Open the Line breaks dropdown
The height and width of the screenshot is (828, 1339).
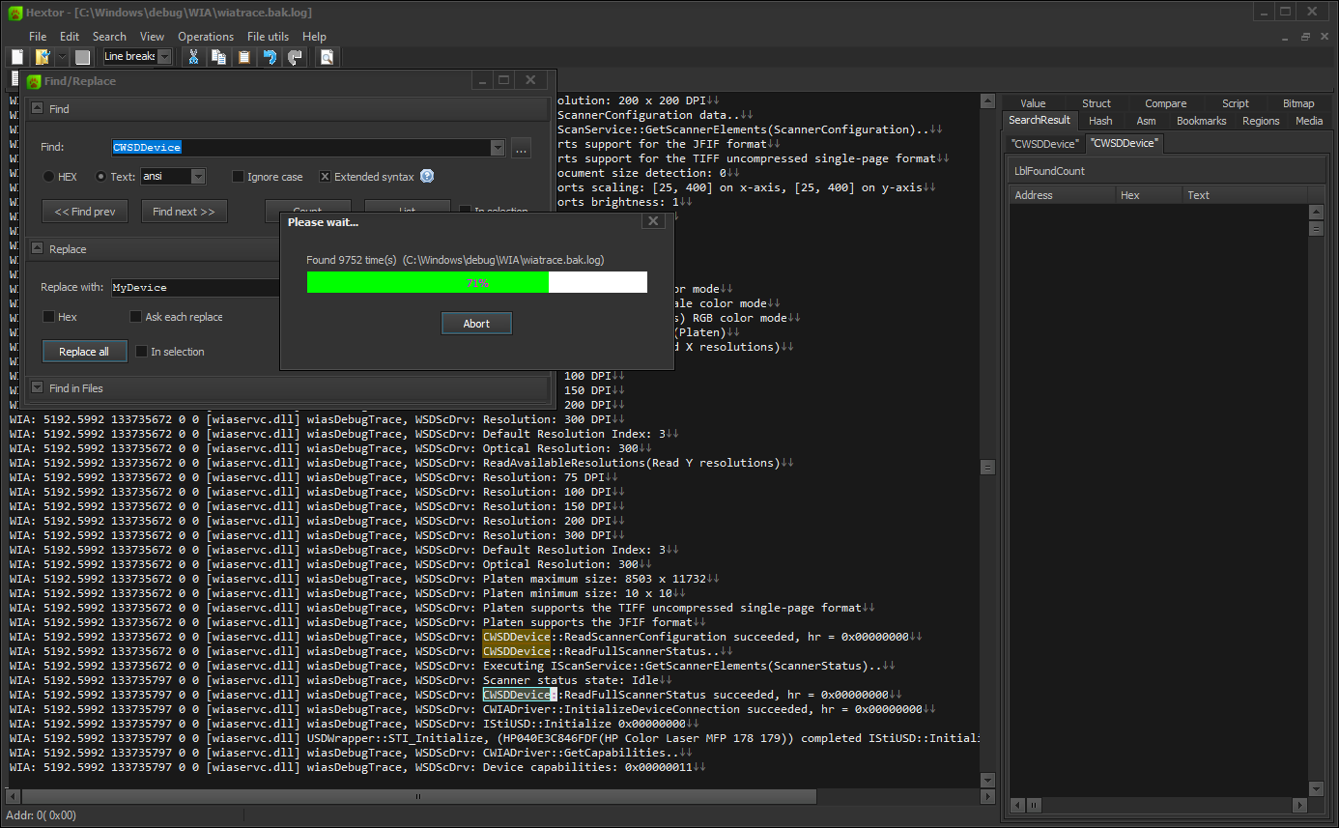(164, 57)
